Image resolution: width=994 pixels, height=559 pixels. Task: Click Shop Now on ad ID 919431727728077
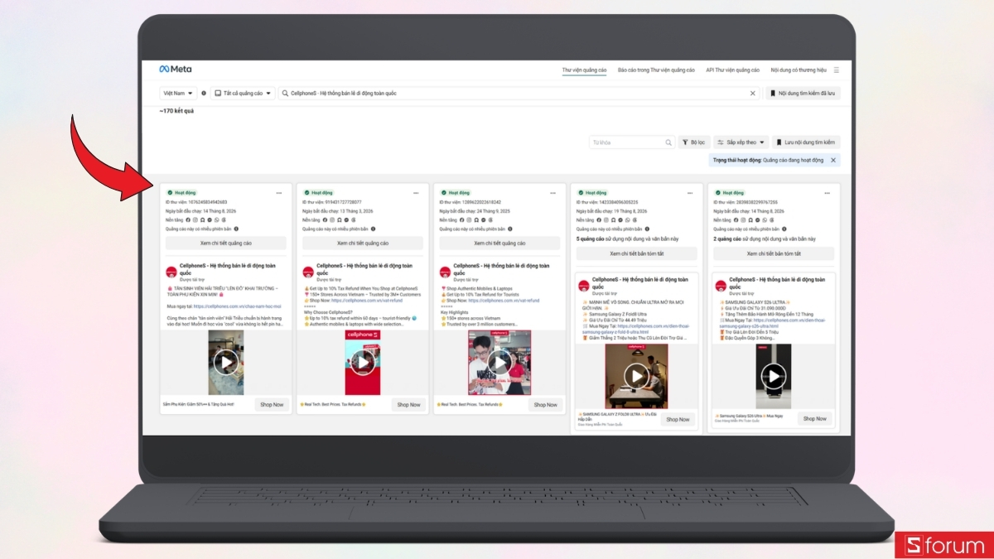(x=408, y=405)
